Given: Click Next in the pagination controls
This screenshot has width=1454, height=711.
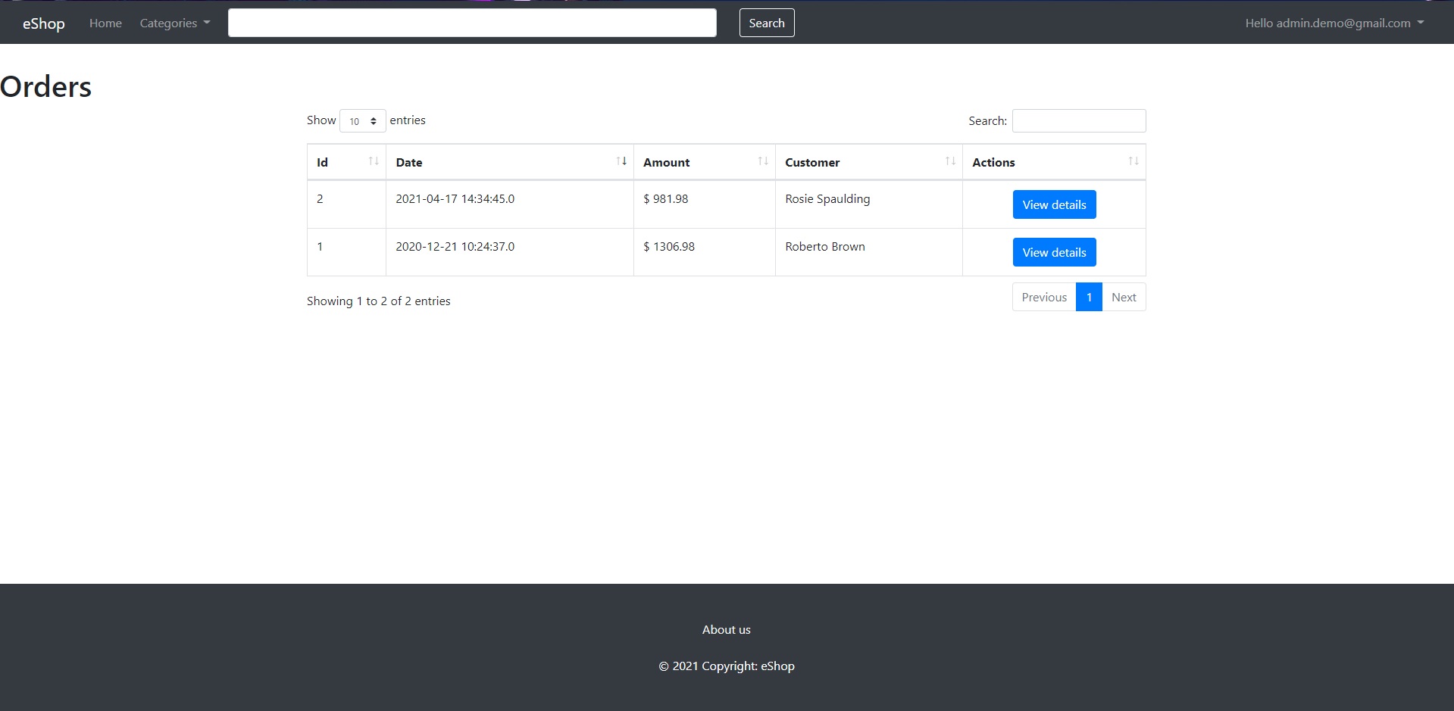Looking at the screenshot, I should coord(1124,297).
